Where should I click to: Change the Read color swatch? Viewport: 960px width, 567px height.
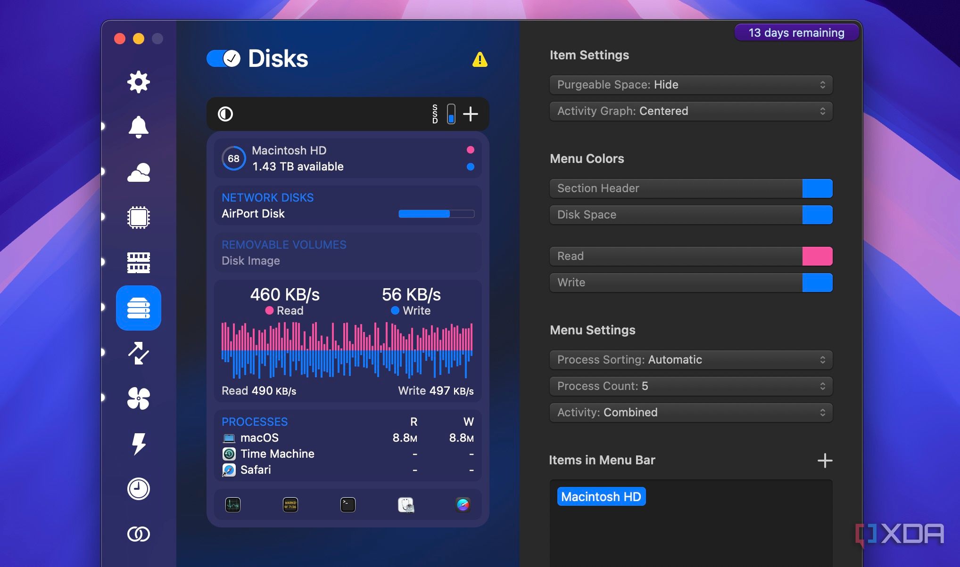(817, 256)
